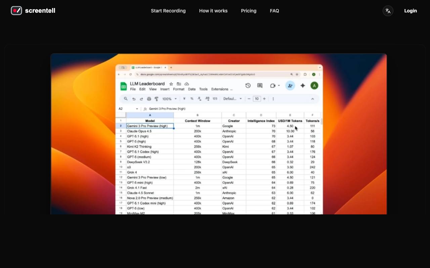Click the formula bar showing Gemini 3 Pro Preview
The image size is (430, 268).
[x=167, y=109]
